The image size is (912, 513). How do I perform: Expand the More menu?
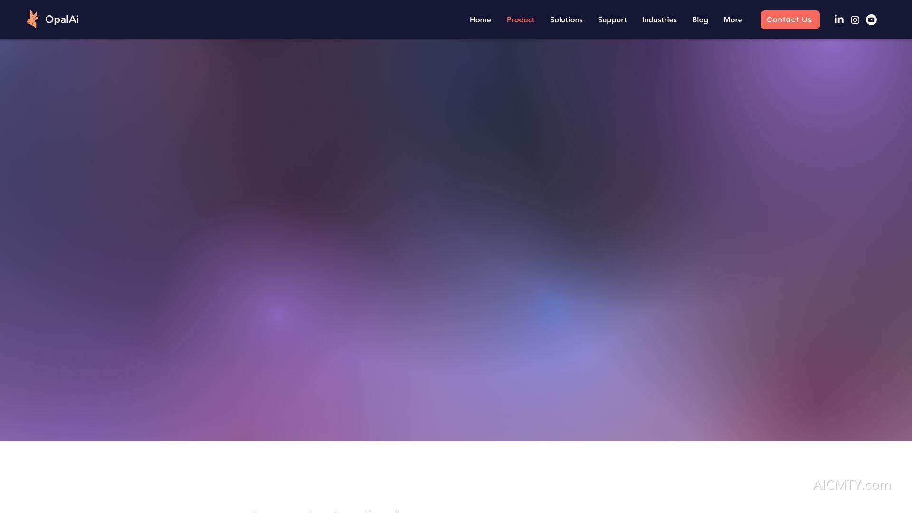[x=732, y=20]
